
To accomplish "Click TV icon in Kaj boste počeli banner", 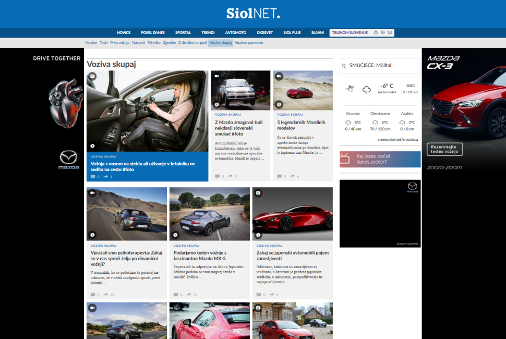I will 345,159.
